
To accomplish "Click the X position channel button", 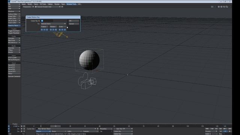I will coord(9,126).
